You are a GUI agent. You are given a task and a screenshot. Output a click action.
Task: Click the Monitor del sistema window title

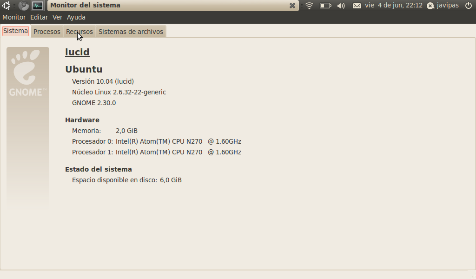(x=86, y=5)
